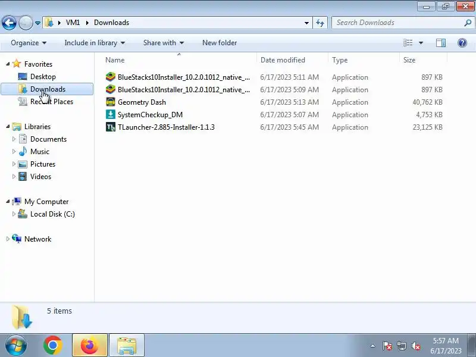Open the Windows Start menu
This screenshot has width=476, height=357.
pos(16,346)
